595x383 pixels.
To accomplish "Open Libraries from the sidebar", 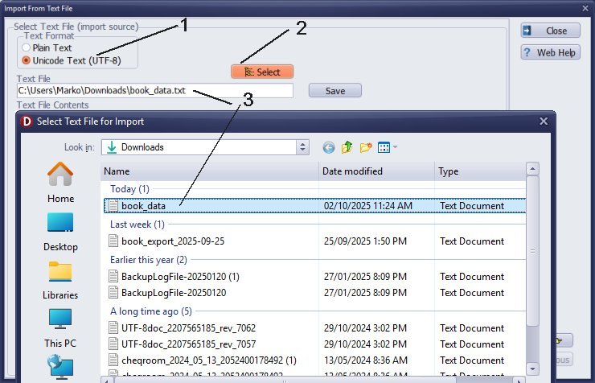I will pos(60,278).
